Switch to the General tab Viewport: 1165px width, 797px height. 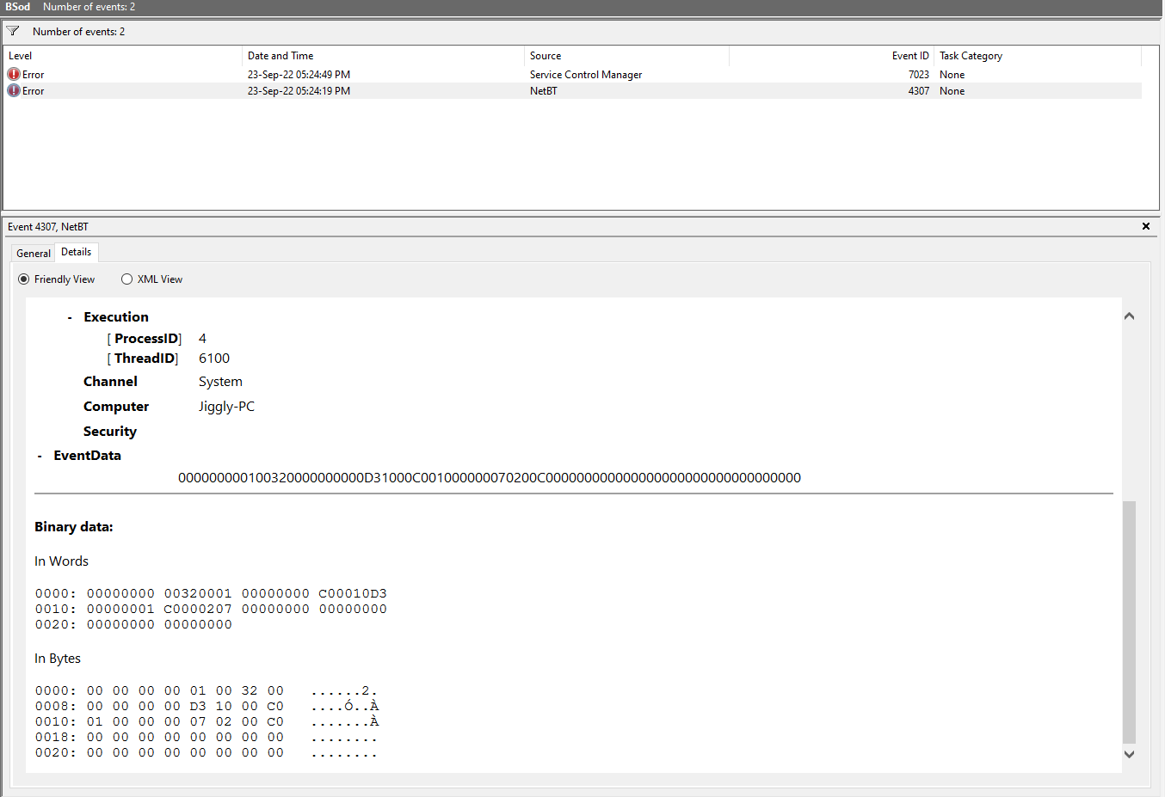pyautogui.click(x=34, y=253)
